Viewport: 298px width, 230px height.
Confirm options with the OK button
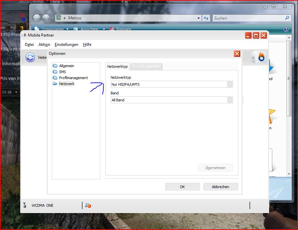click(x=183, y=187)
